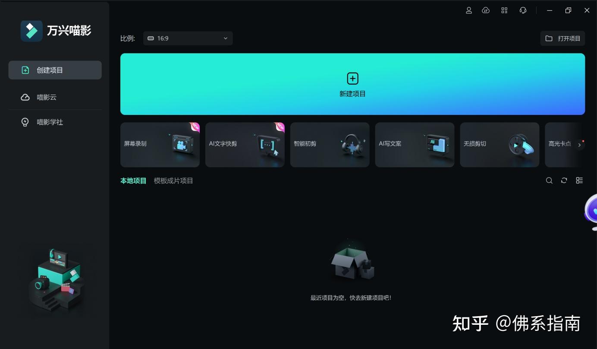This screenshot has width=597, height=349.
Task: Open the 无损剪切 feature card
Action: [x=500, y=145]
